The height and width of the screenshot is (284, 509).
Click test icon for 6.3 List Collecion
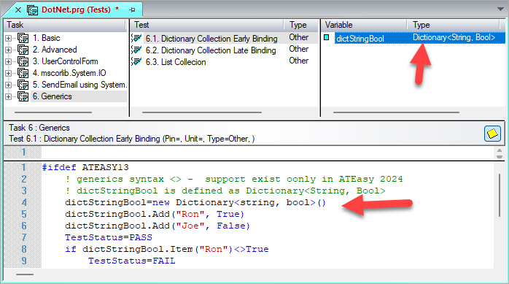136,62
